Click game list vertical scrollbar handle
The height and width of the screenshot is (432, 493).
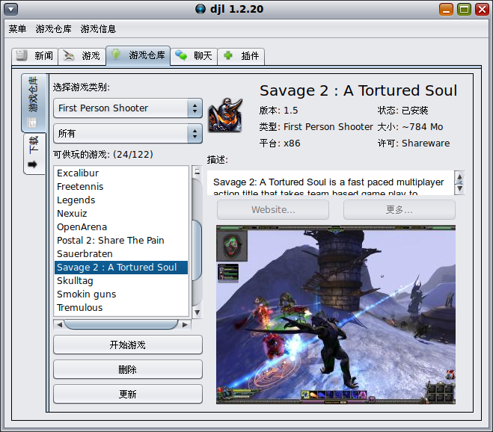pyautogui.click(x=197, y=250)
